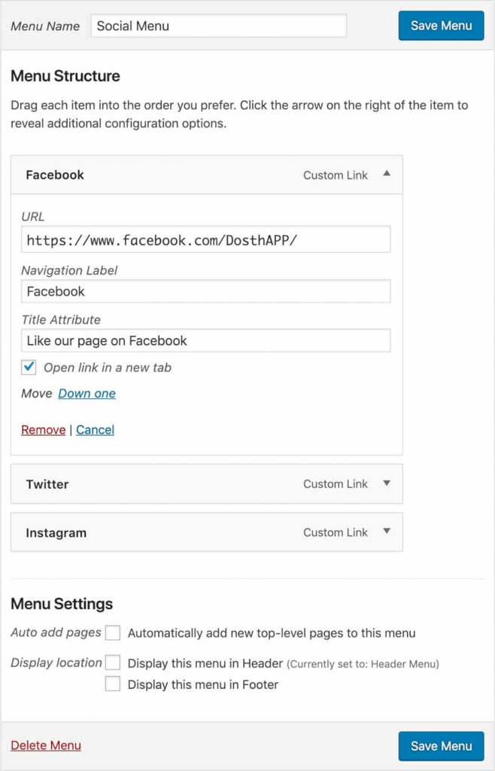
Task: Click the Facebook URL input field
Action: coord(205,239)
